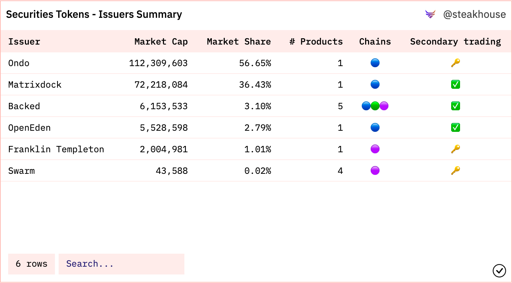Click products count 1 in Matrixdock row
This screenshot has width=512, height=283.
340,85
